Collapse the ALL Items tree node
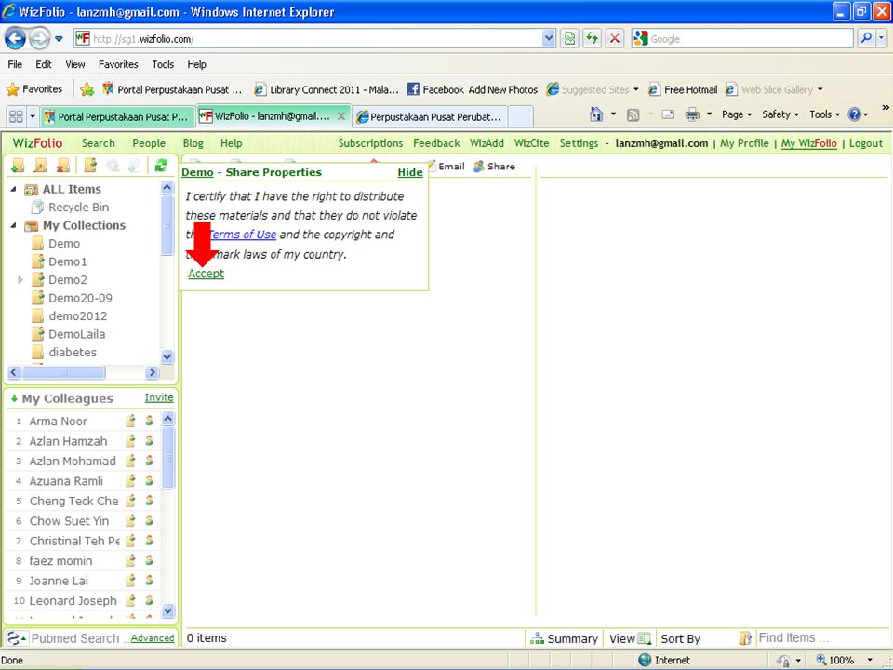Image resolution: width=893 pixels, height=670 pixels. [14, 189]
